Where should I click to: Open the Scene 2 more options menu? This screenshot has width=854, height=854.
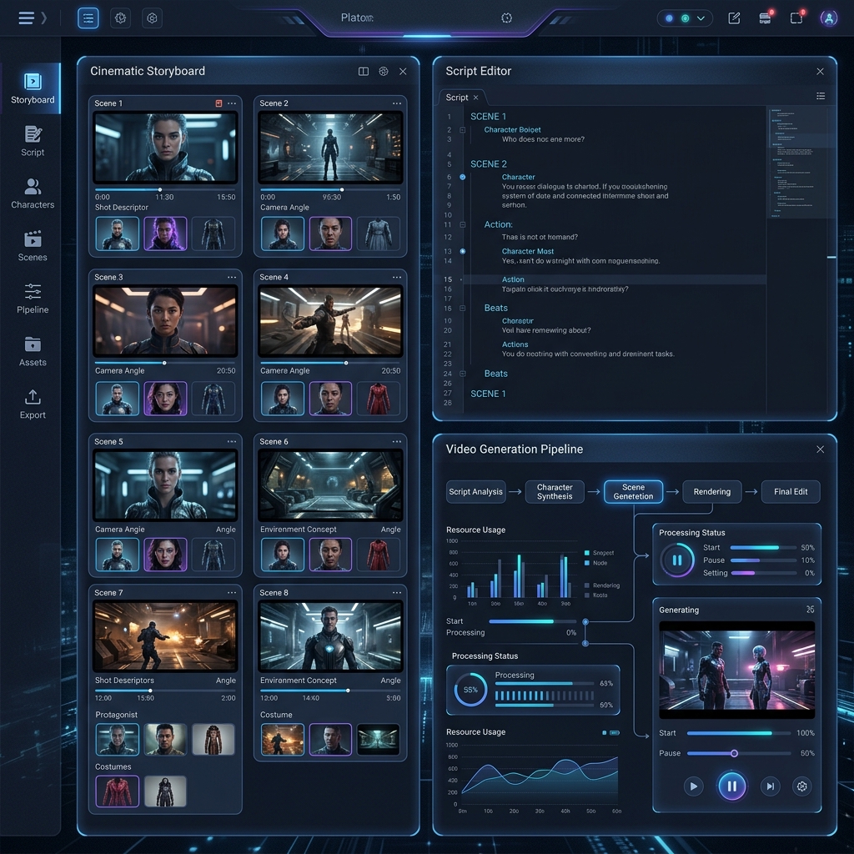(x=397, y=103)
